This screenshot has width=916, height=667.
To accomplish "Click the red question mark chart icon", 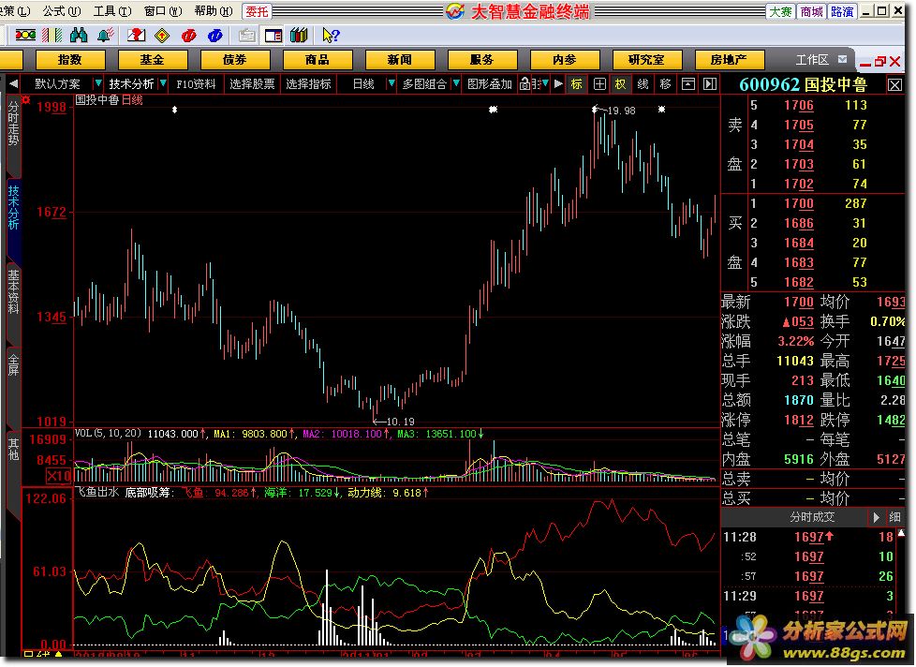I will pos(136,35).
